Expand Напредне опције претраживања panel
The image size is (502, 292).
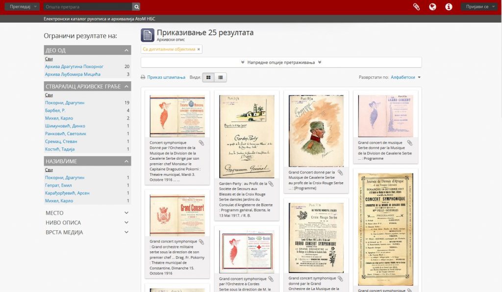click(281, 62)
